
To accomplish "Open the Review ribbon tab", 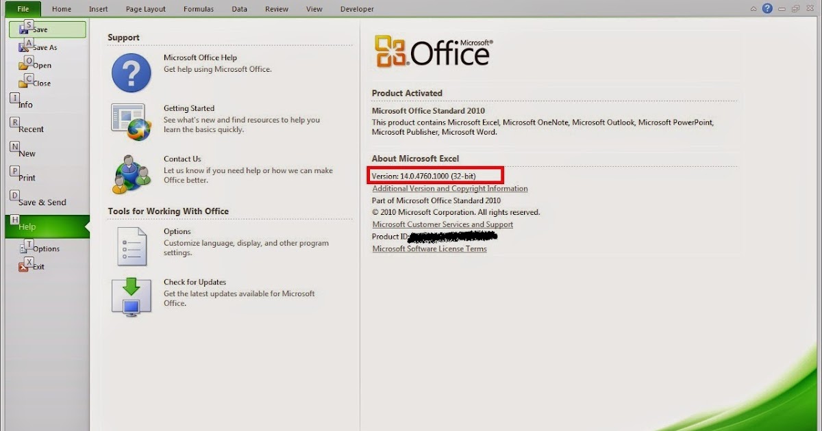I will 277,9.
